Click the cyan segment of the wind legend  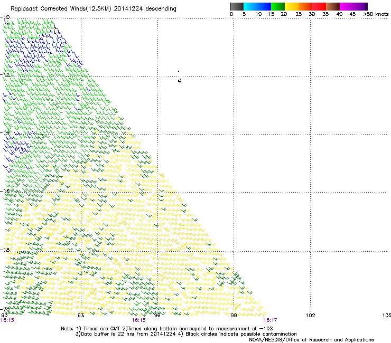tap(250, 6)
